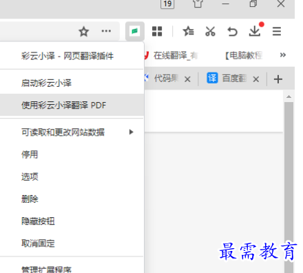Close the 代码 tab
Screen dimensions: 303x273
(187, 79)
